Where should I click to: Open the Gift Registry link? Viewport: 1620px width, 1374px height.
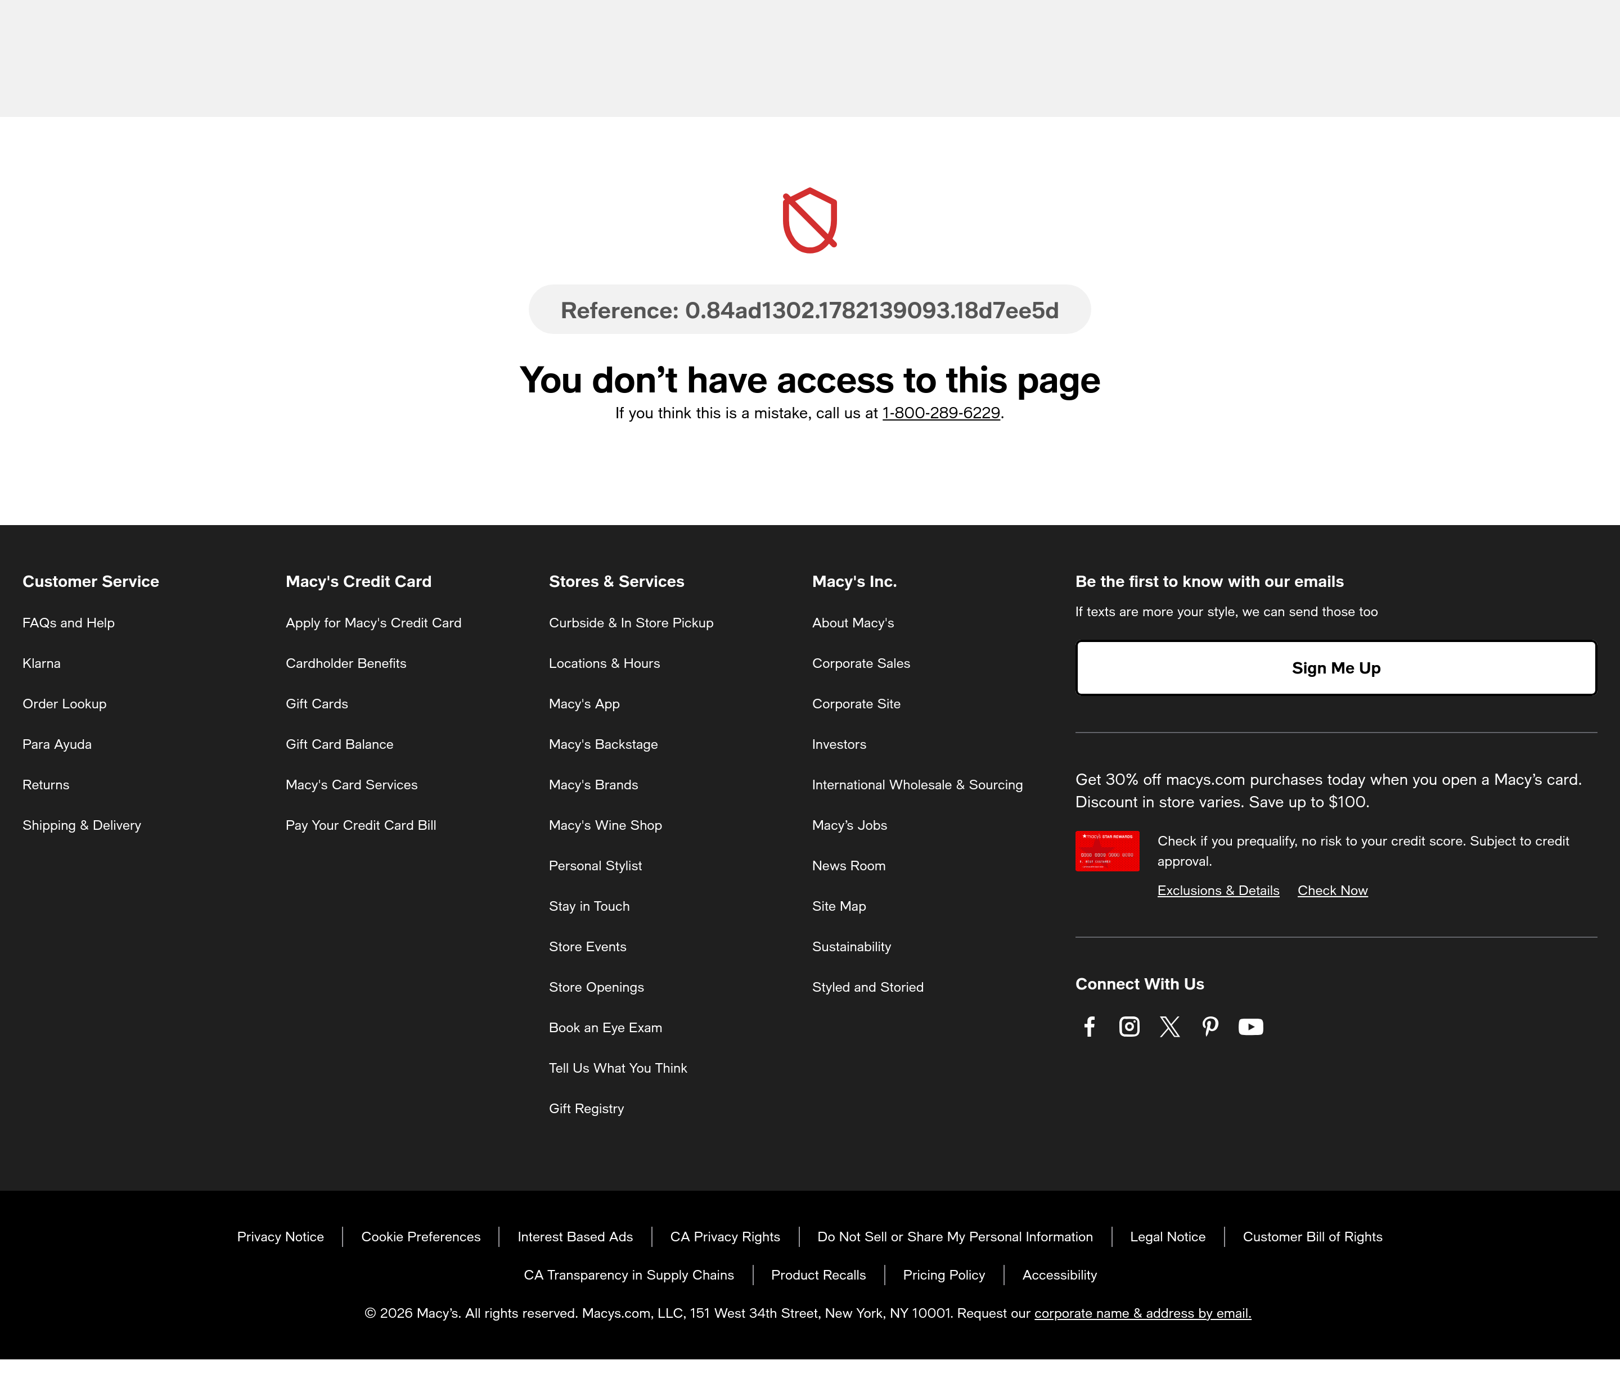586,1109
